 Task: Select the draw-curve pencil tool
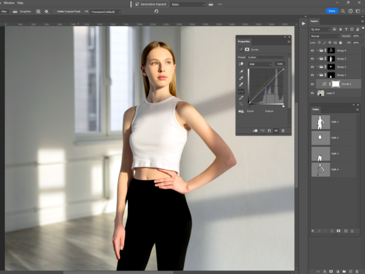pyautogui.click(x=241, y=98)
